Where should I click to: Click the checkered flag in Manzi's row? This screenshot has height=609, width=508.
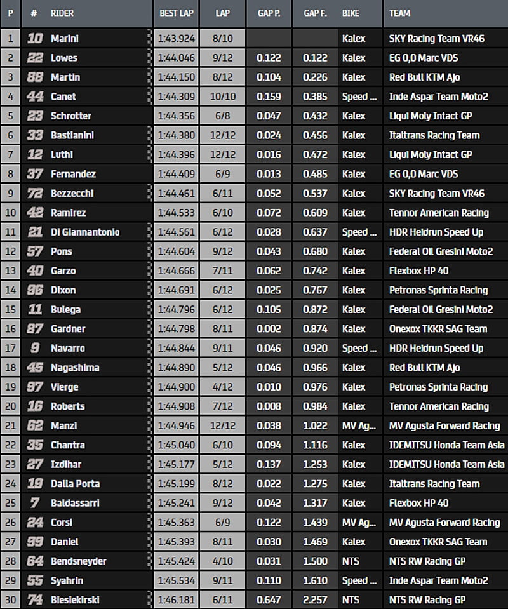coord(150,425)
